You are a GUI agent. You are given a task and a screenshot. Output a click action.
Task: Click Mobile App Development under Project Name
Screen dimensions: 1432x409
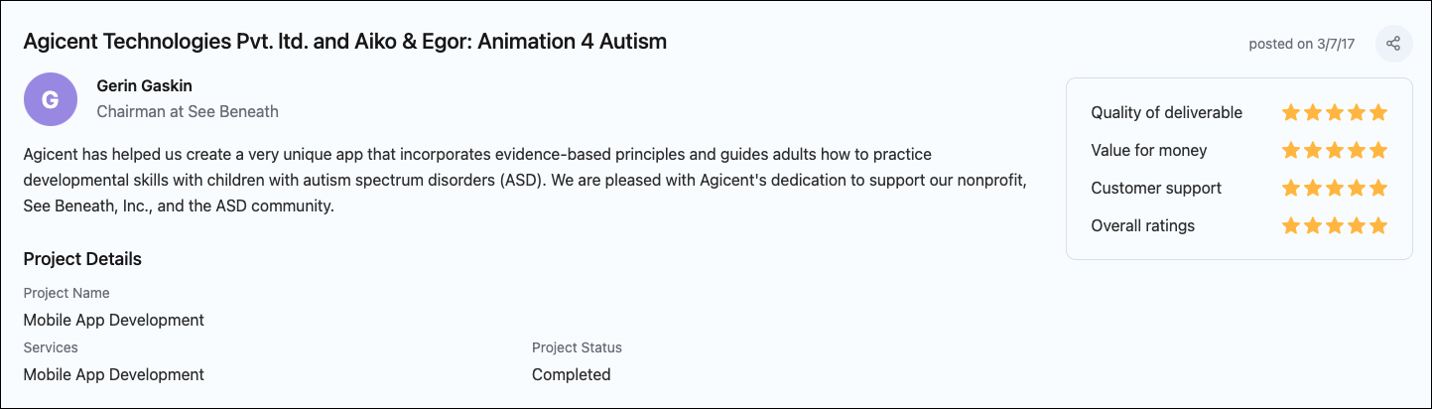point(114,321)
